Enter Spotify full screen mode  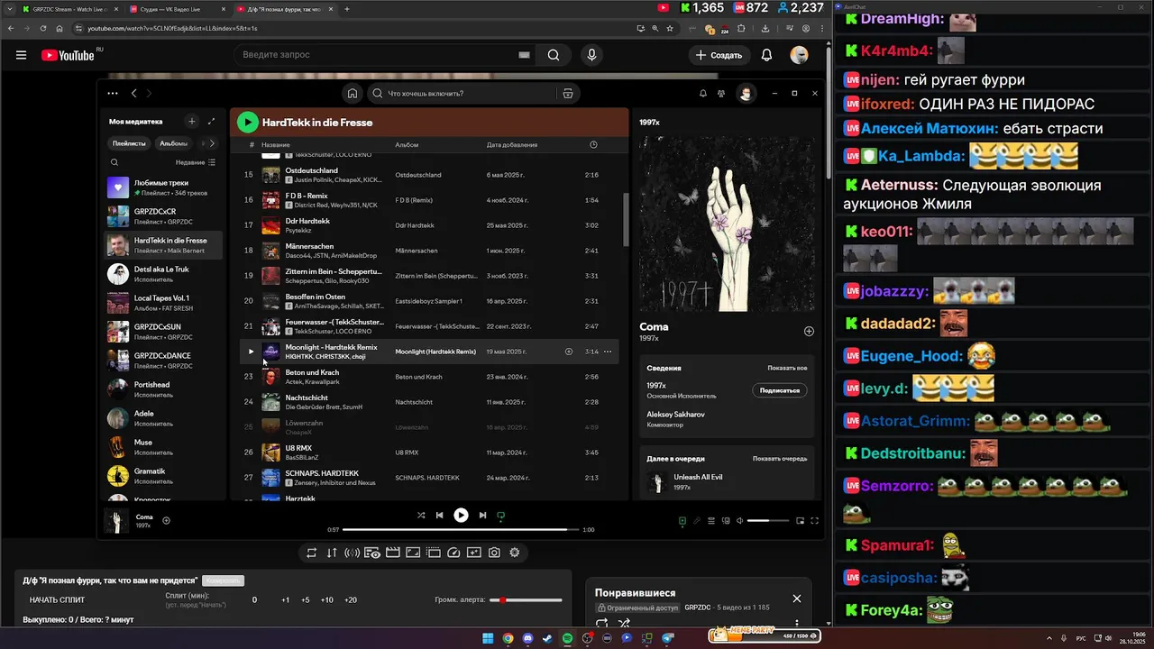tap(814, 520)
